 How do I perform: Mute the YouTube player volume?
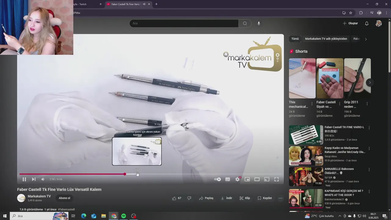pyautogui.click(x=43, y=179)
